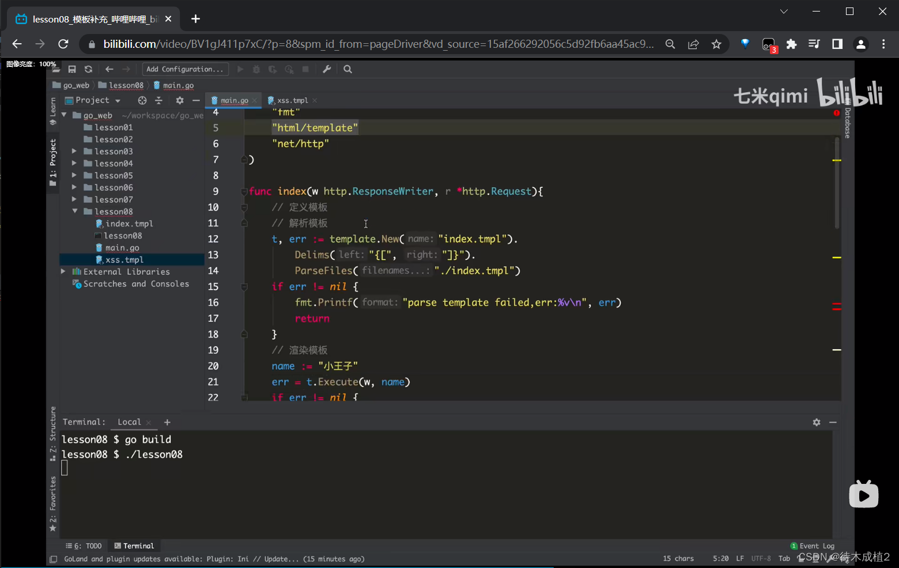This screenshot has width=899, height=568.
Task: Open the Chrome profile avatar
Action: [861, 44]
